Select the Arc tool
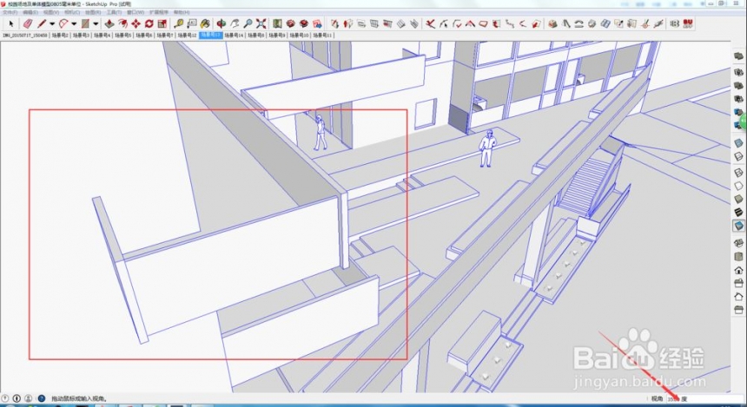The height and width of the screenshot is (407, 747). click(63, 23)
